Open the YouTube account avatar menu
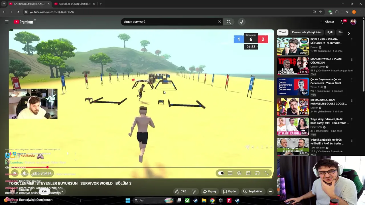 click(x=353, y=22)
